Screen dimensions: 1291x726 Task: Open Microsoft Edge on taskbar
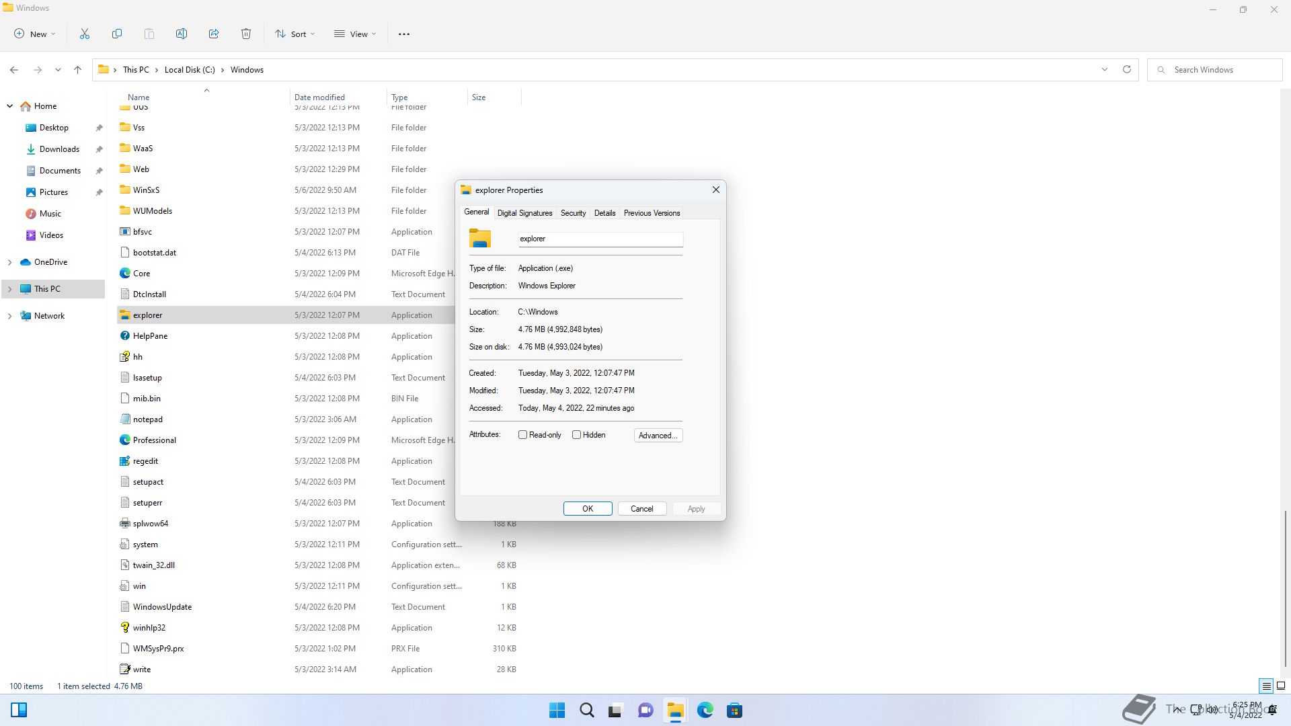click(x=705, y=711)
